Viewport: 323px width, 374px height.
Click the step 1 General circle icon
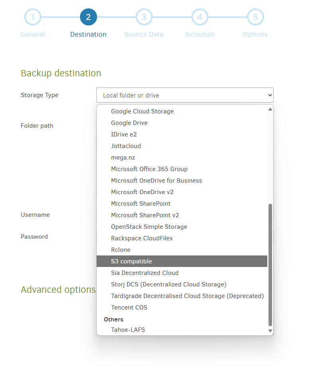[x=33, y=17]
